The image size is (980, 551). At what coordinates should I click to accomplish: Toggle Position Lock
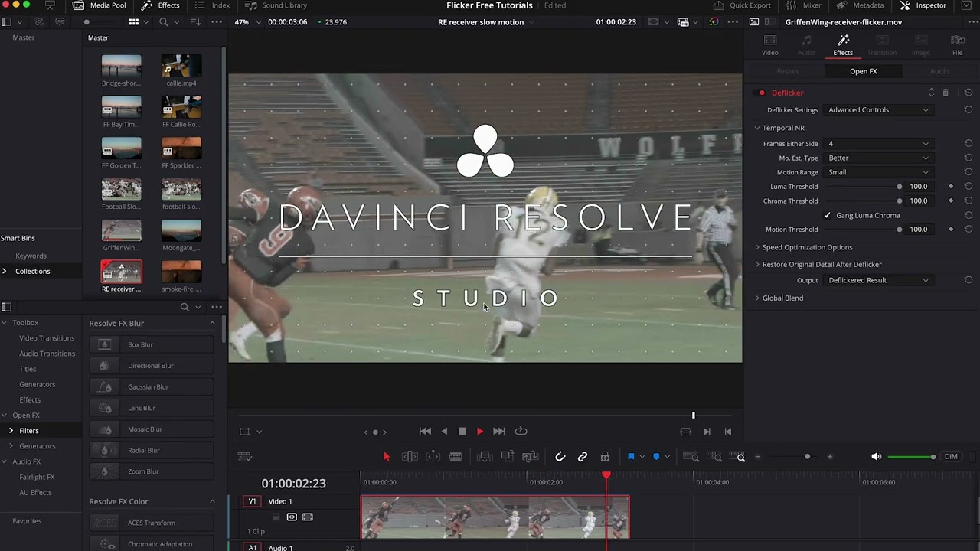click(605, 457)
